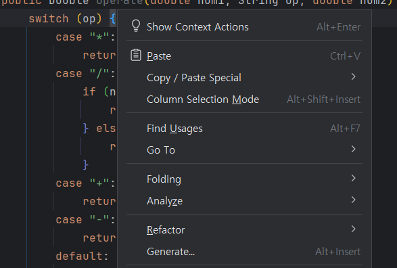The width and height of the screenshot is (397, 268).
Task: Open the Copy / Paste Special submenu
Action: click(x=245, y=78)
